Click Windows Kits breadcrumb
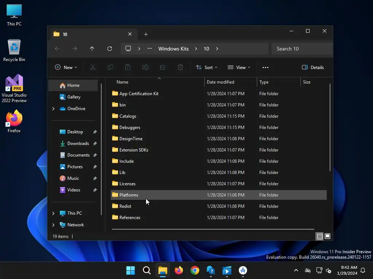 coord(173,49)
